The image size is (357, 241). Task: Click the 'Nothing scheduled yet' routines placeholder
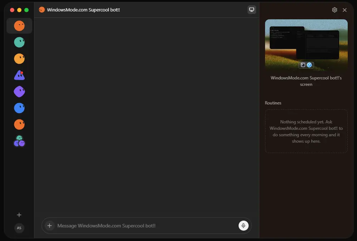(306, 131)
